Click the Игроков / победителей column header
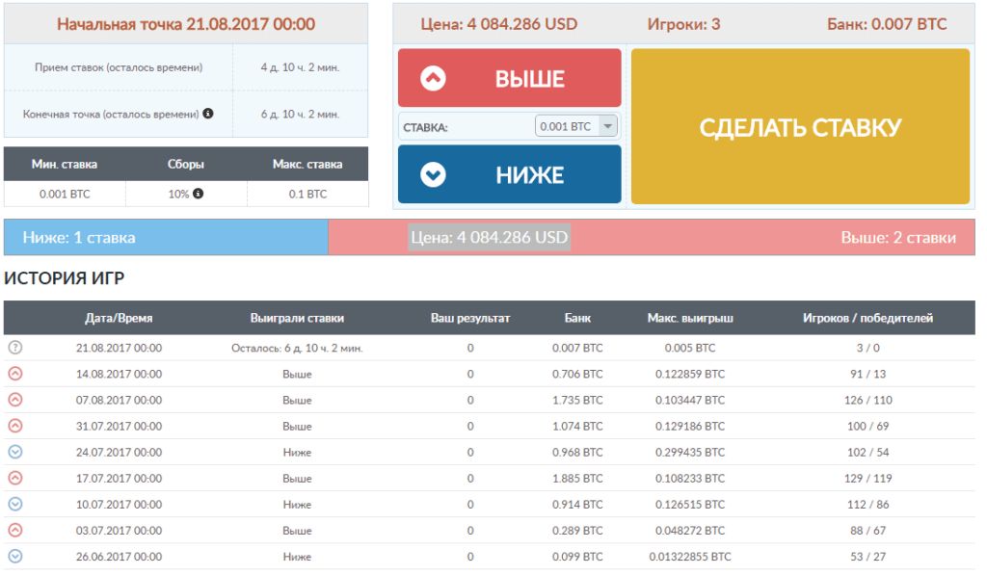 click(x=867, y=318)
